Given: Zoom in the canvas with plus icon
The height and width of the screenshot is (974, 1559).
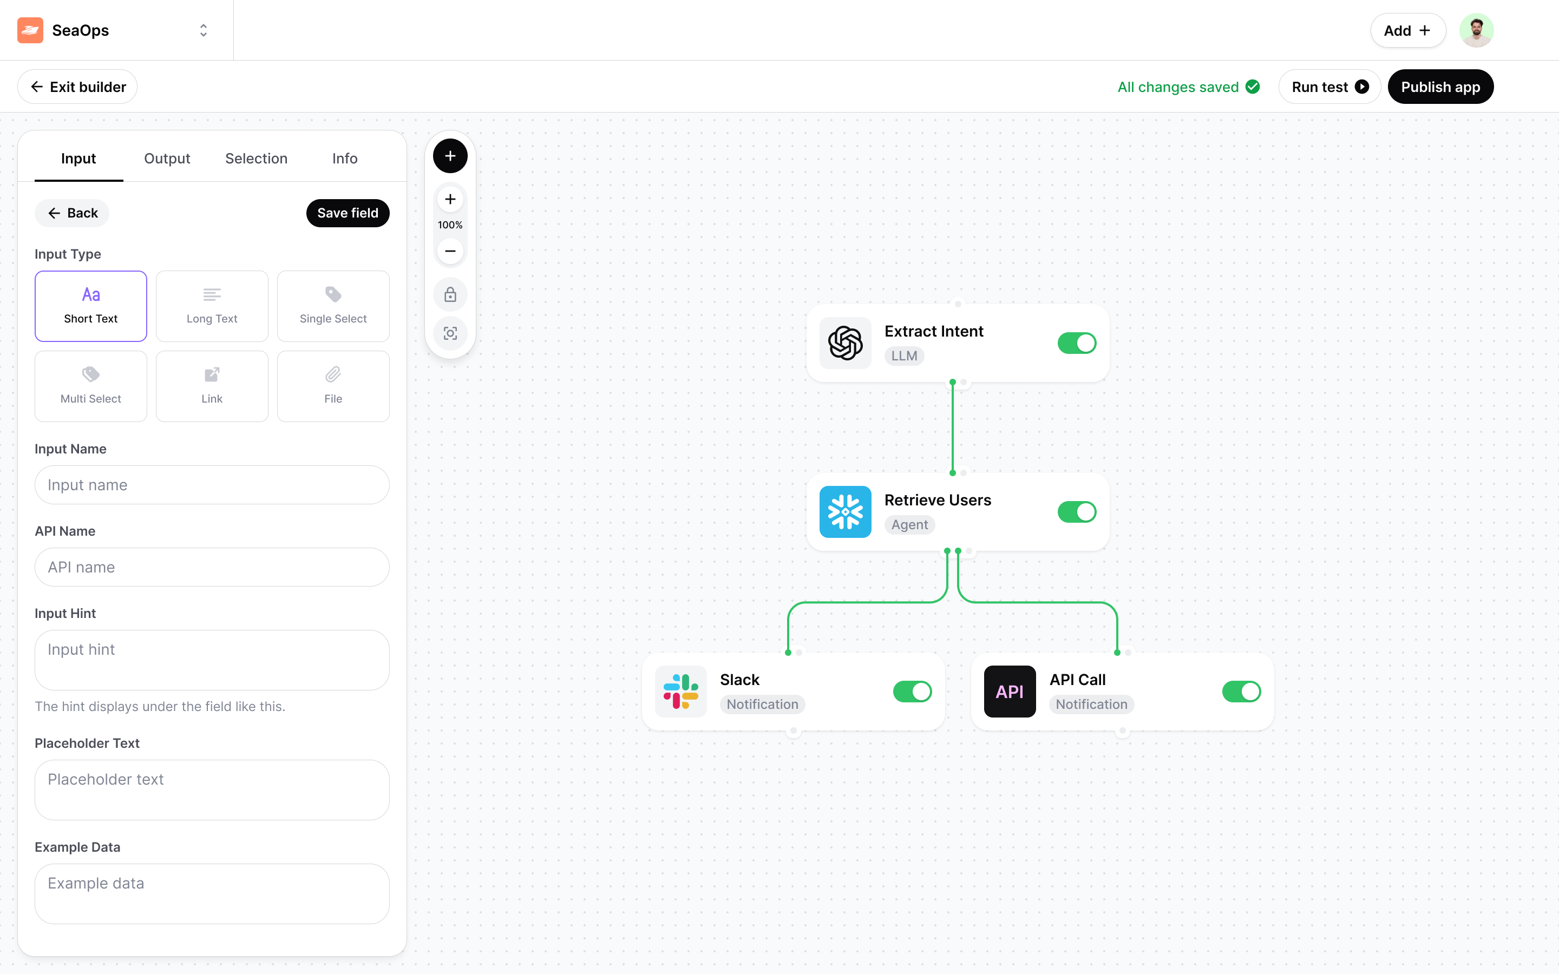Looking at the screenshot, I should pyautogui.click(x=450, y=199).
